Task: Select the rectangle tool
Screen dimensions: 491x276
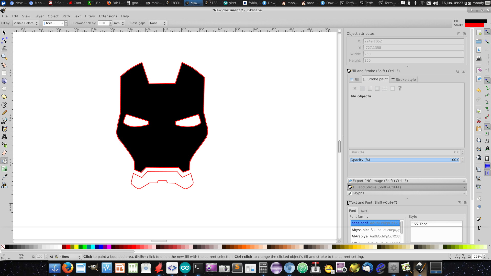Action: [x=4, y=73]
